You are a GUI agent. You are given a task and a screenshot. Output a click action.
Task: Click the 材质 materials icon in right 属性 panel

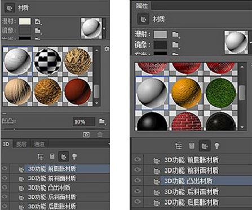[144, 19]
